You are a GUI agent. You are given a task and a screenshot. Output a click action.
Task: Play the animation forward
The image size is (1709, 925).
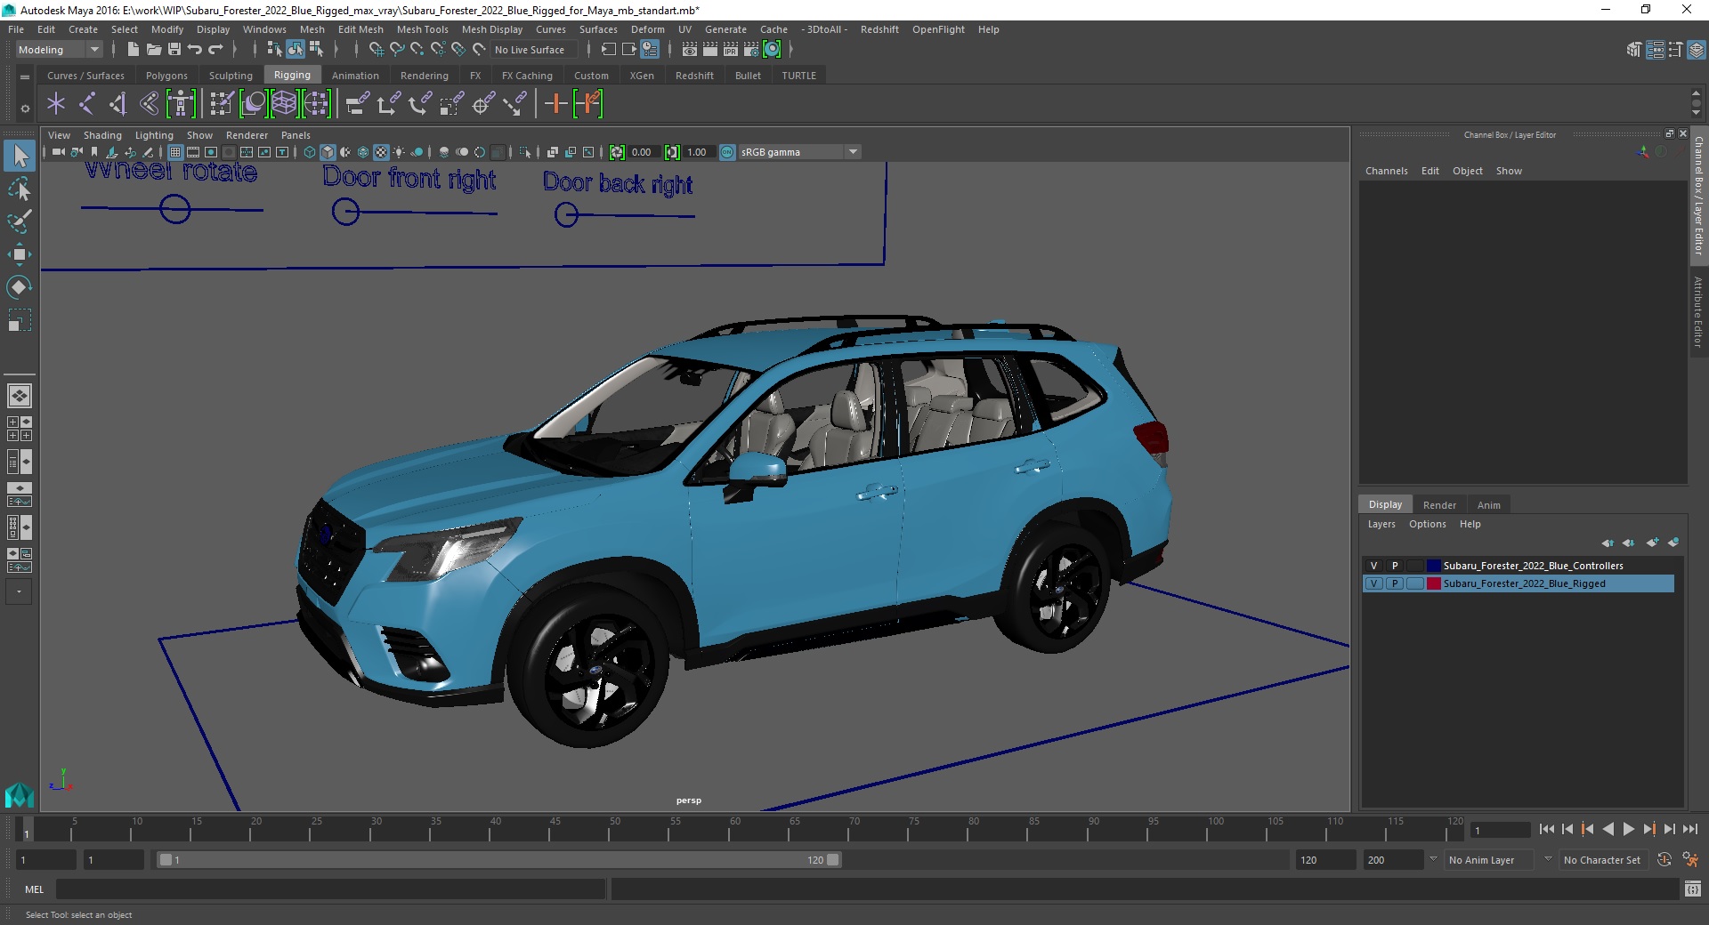1629,829
